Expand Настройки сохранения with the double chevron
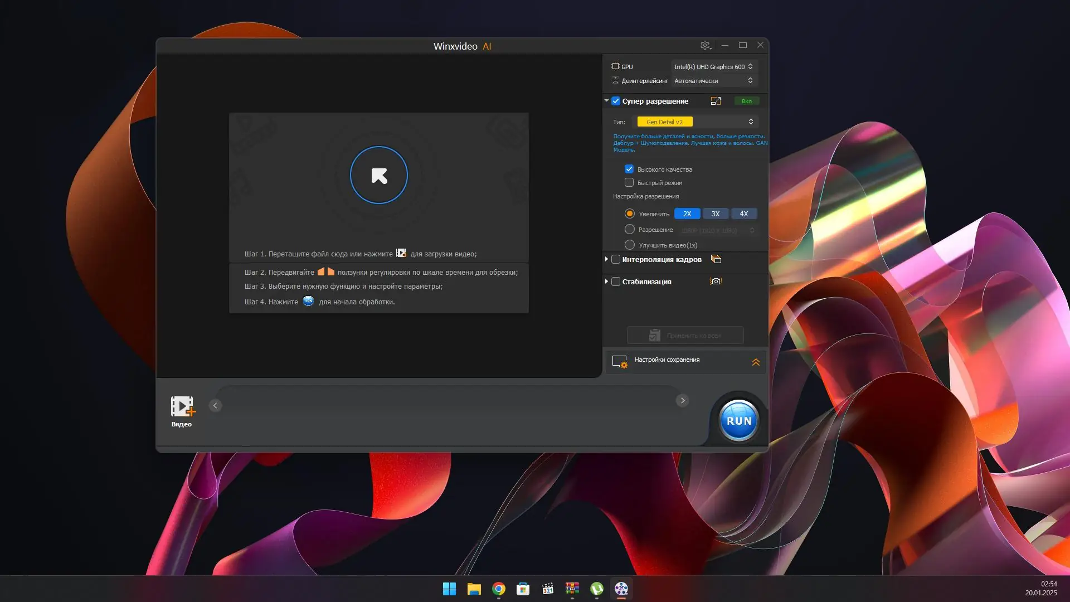Image resolution: width=1070 pixels, height=602 pixels. [x=756, y=362]
